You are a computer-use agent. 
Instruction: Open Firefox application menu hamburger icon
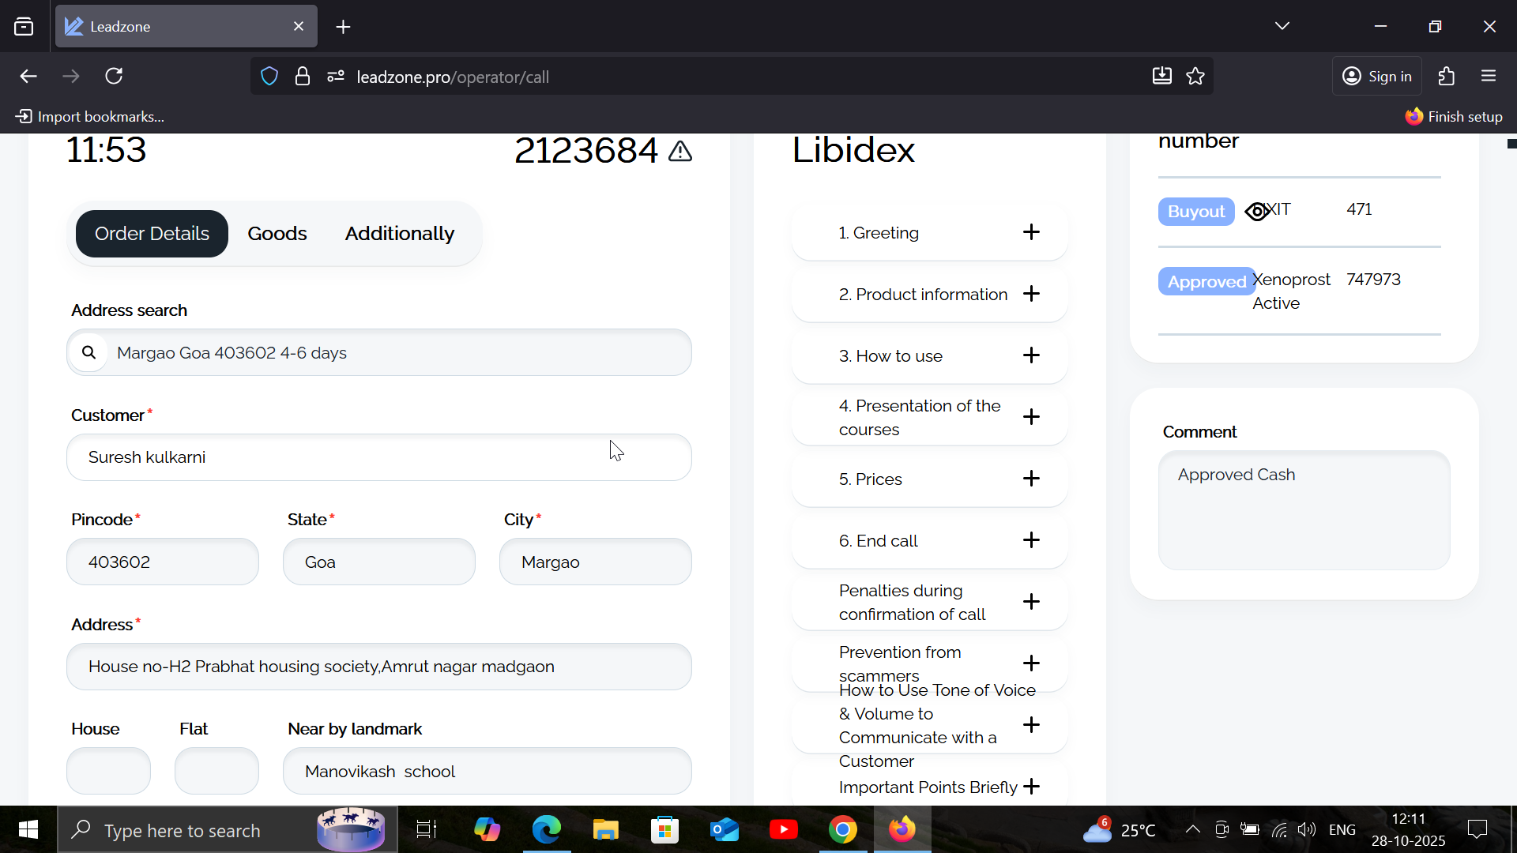(1489, 77)
